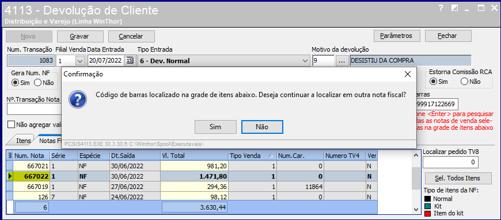This screenshot has height=220, width=501.
Task: Select Sim for Gera Num. NF
Action: tap(15, 83)
